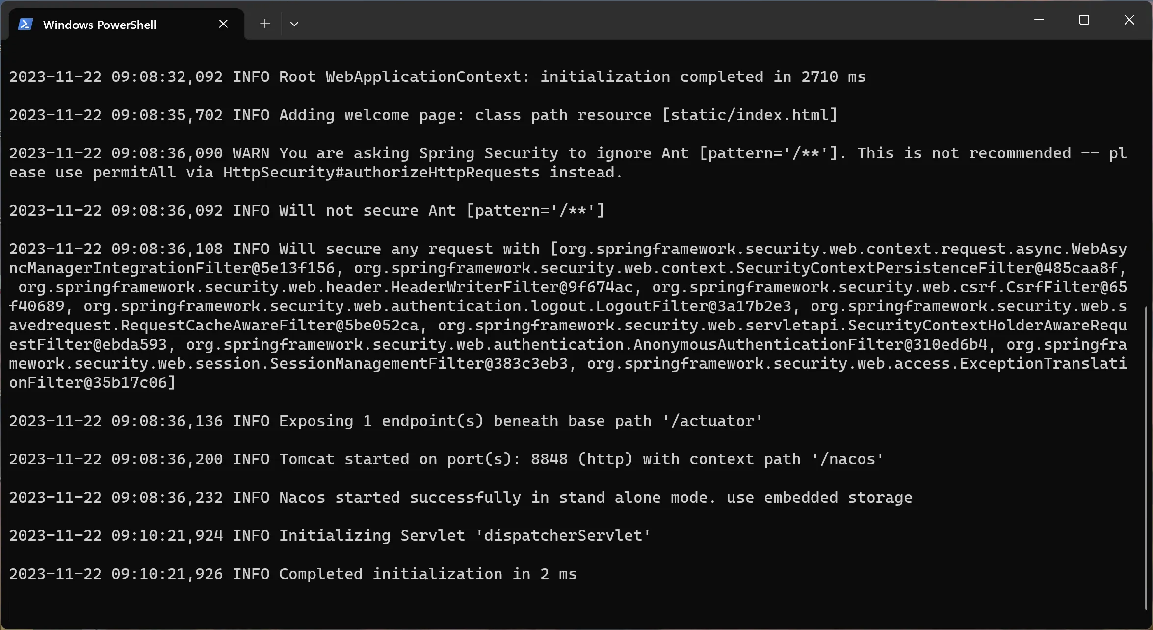Click the 'Nacos started successfully' log message
This screenshot has width=1153, height=630.
pyautogui.click(x=400, y=498)
